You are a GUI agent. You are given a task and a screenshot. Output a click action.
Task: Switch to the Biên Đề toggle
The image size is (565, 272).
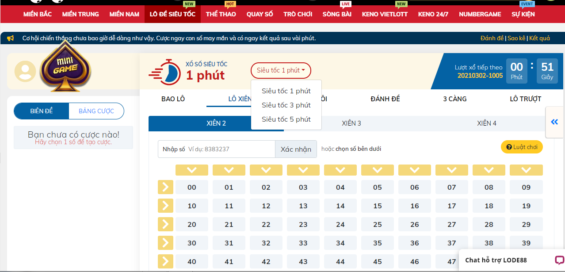click(x=42, y=111)
